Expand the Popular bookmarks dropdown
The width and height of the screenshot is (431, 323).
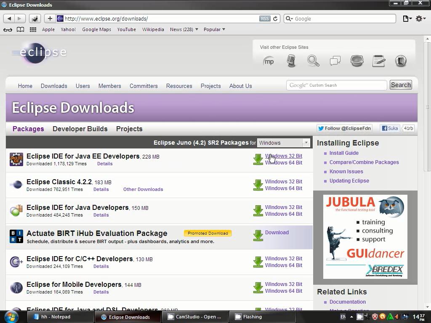pos(214,29)
